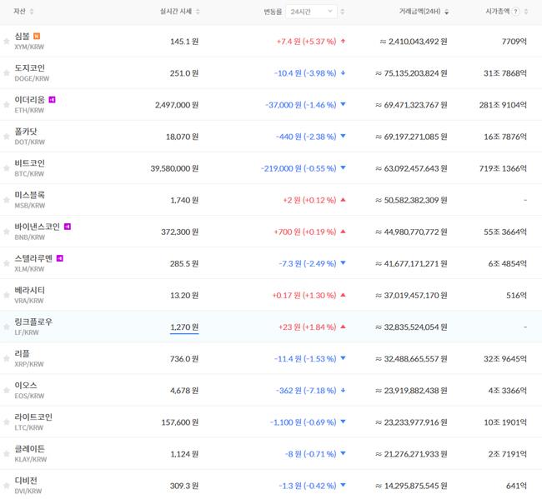Click the star icon for 이오스 EOS/KRW
This screenshot has height=499, width=542.
point(7,390)
